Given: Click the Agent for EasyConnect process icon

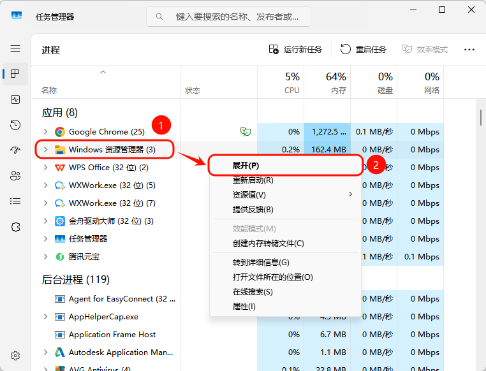Looking at the screenshot, I should (x=60, y=299).
